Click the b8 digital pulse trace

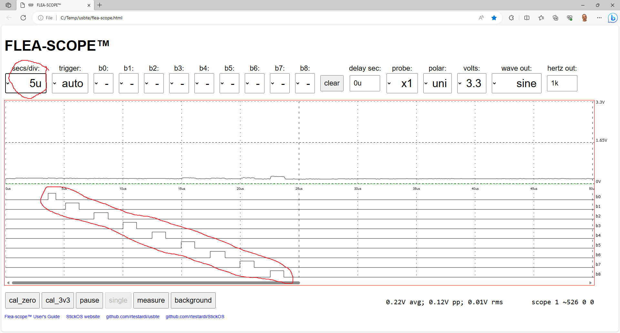pos(277,274)
